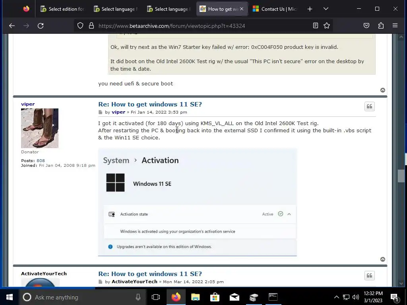Image resolution: width=407 pixels, height=305 pixels.
Task: Open viper's post title 'Re: How to get windows 11 SE?'
Action: point(150,104)
